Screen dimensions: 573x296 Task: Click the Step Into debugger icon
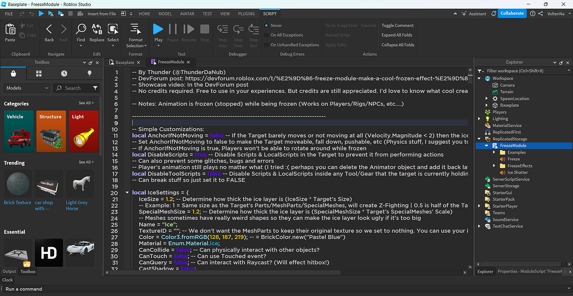223,29
